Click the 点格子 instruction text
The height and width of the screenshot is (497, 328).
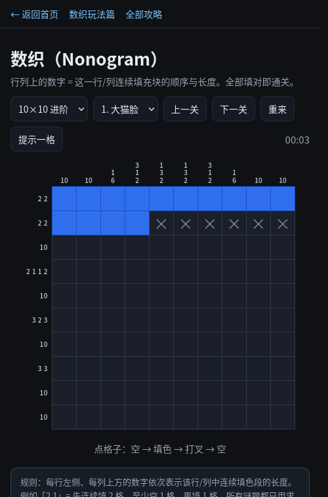pos(160,449)
